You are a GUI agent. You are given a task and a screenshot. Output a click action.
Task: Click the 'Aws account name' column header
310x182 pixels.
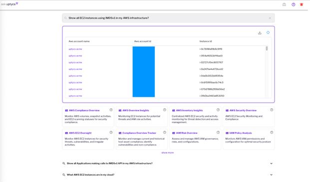[x=79, y=41]
